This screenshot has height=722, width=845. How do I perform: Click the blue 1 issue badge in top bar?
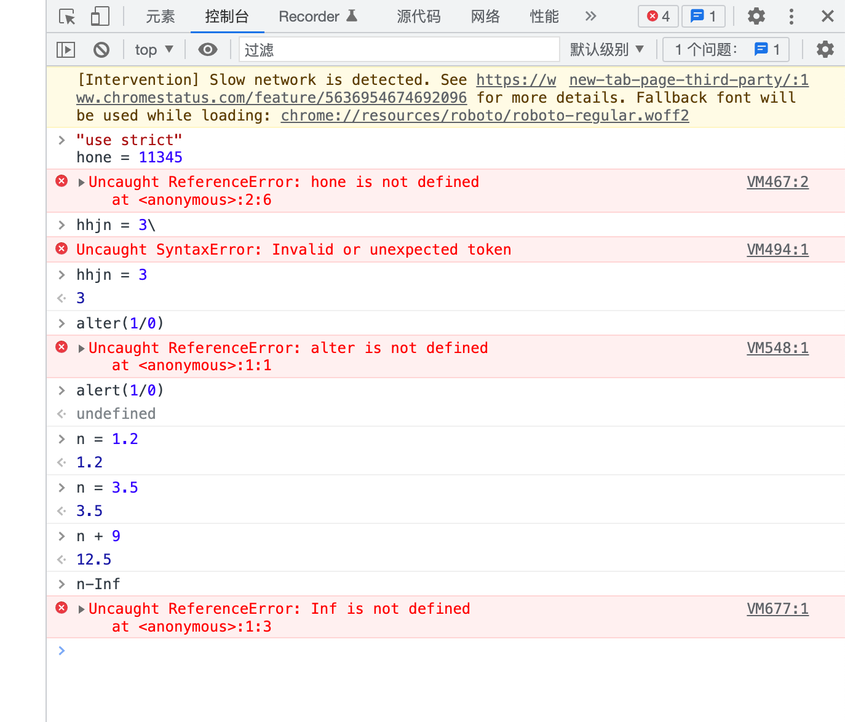pyautogui.click(x=704, y=16)
